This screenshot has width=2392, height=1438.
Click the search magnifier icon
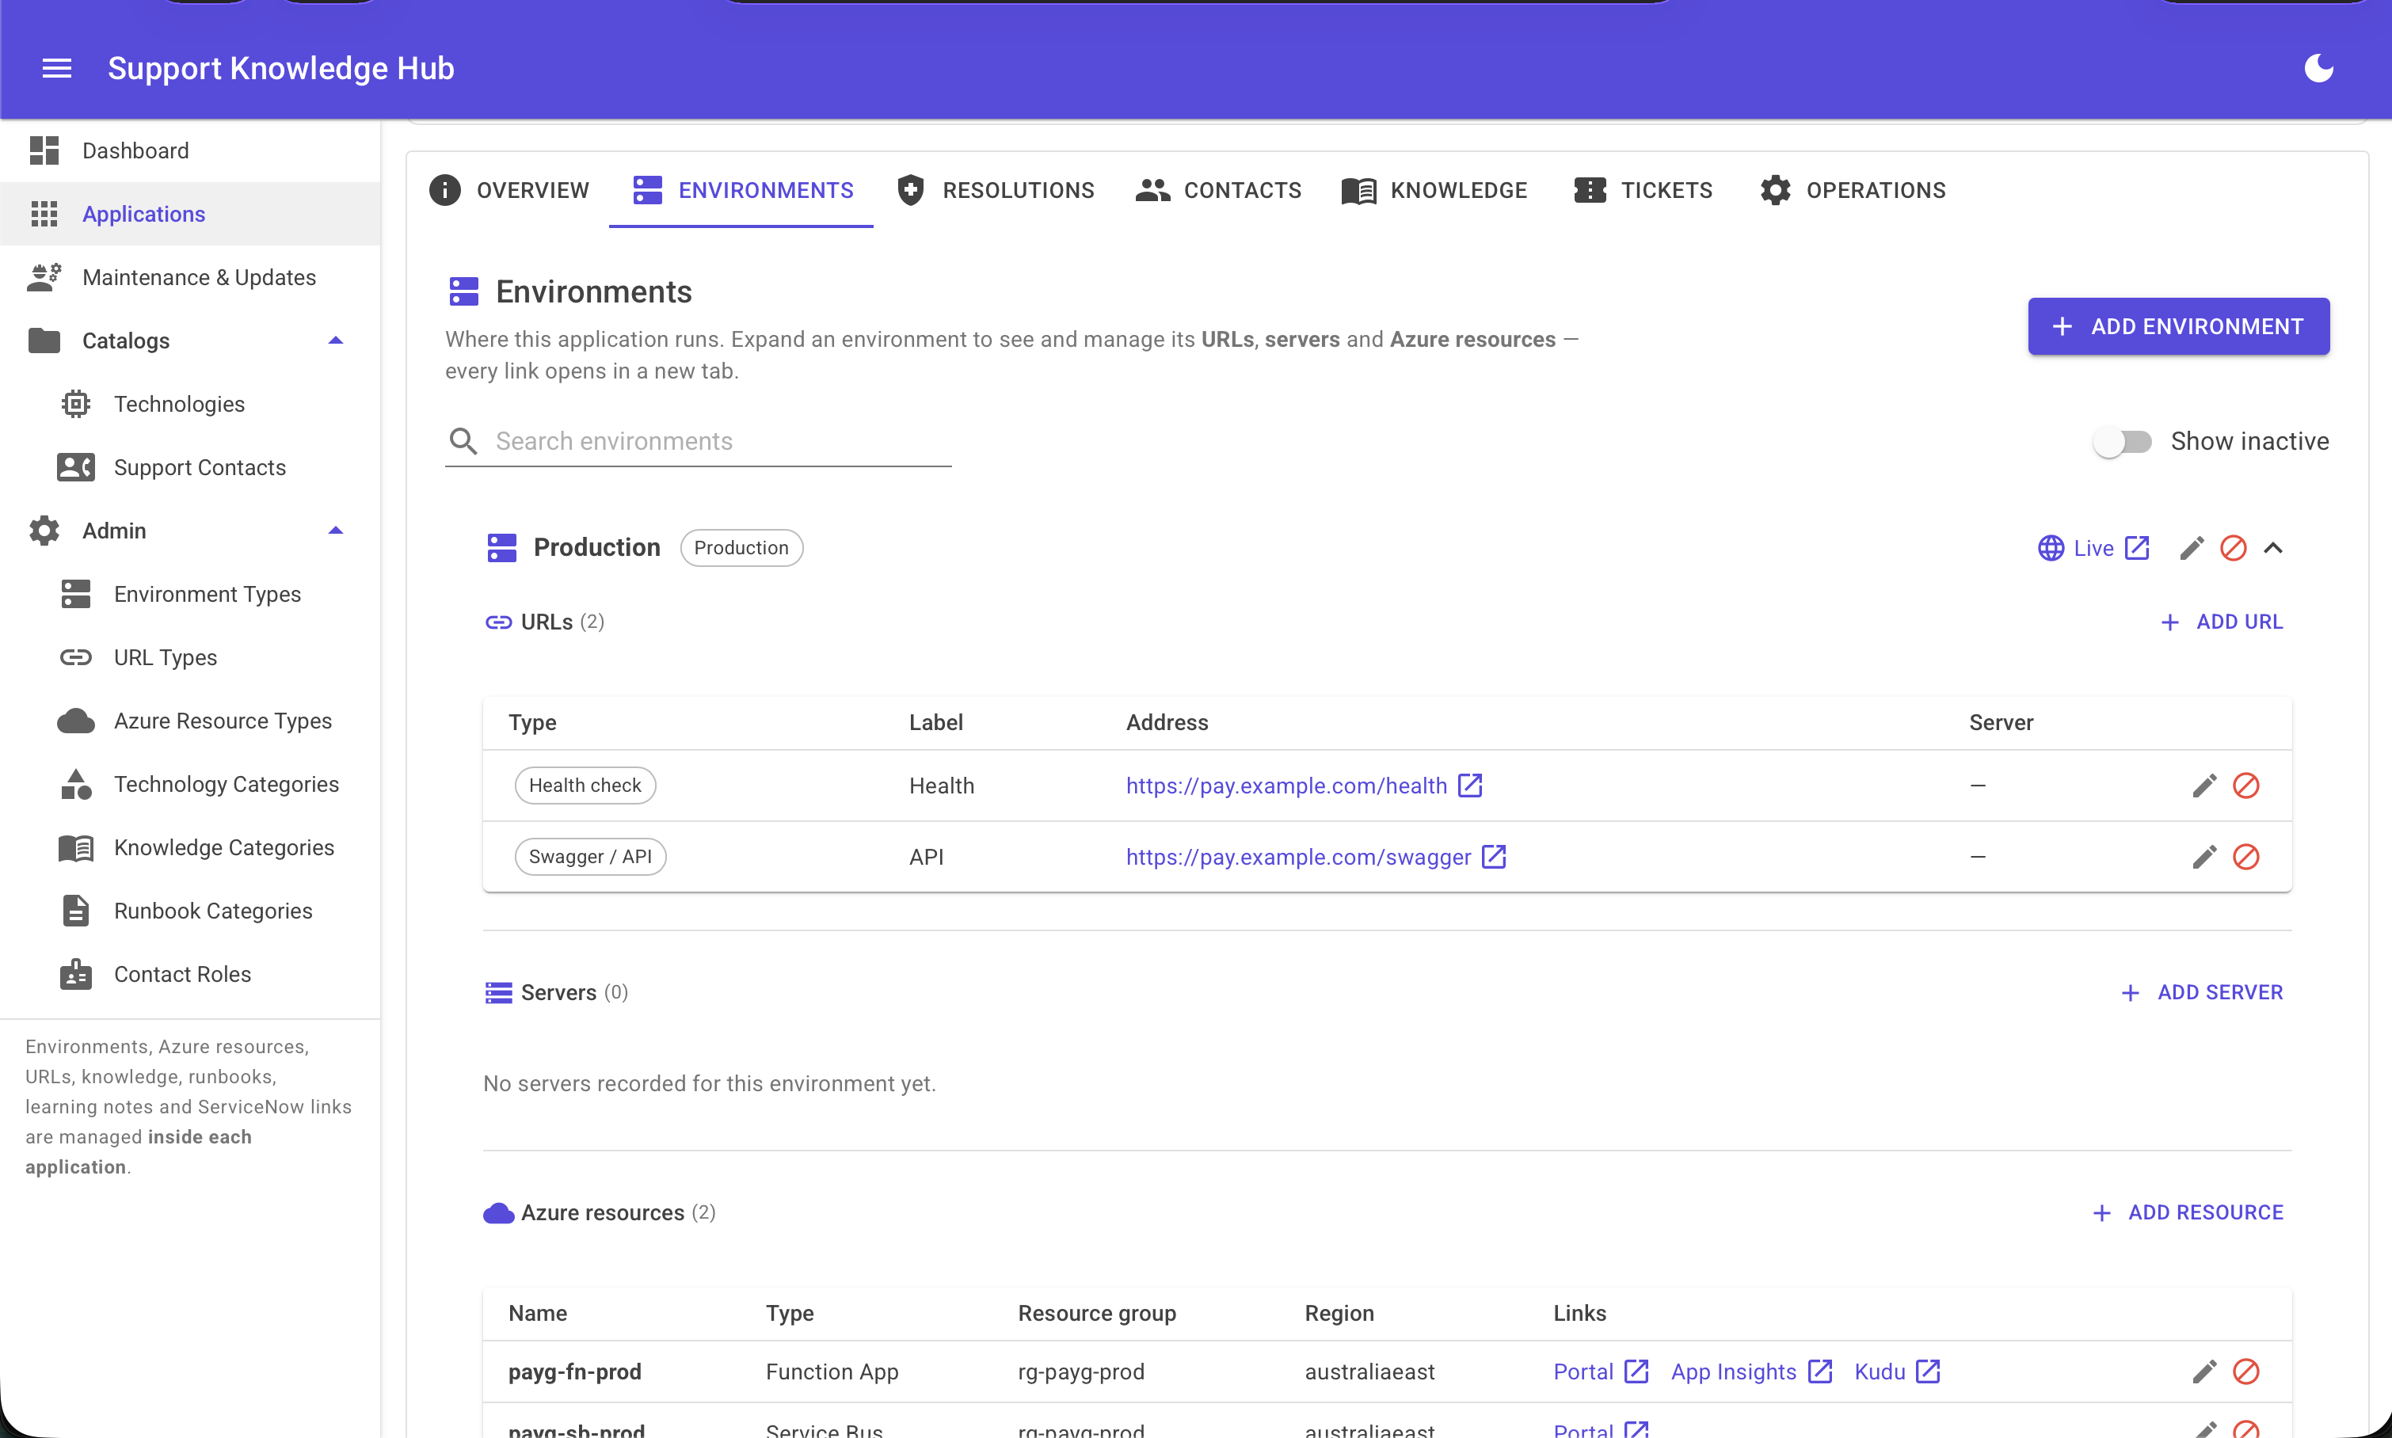(x=463, y=442)
